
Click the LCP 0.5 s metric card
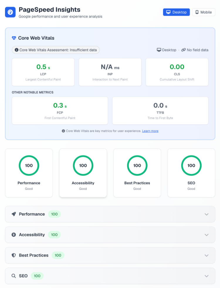[43, 72]
